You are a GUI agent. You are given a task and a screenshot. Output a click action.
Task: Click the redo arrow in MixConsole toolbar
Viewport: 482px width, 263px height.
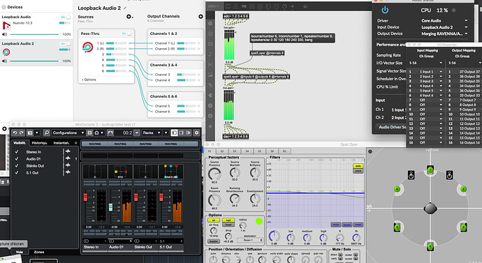21,133
